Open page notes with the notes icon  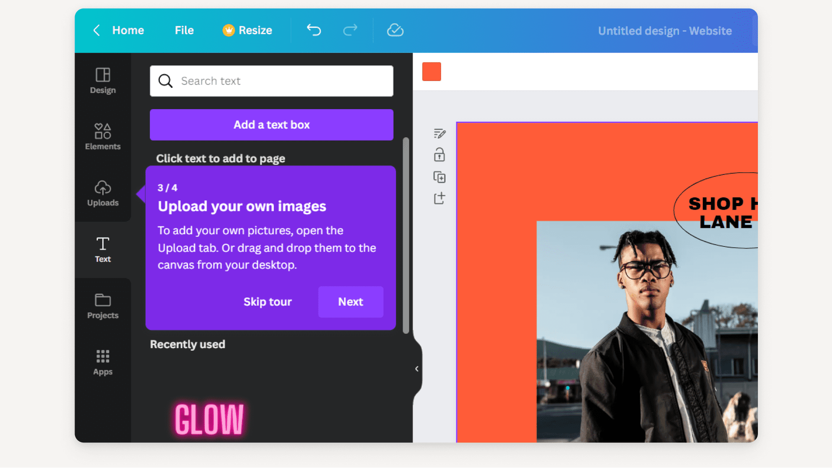point(439,134)
